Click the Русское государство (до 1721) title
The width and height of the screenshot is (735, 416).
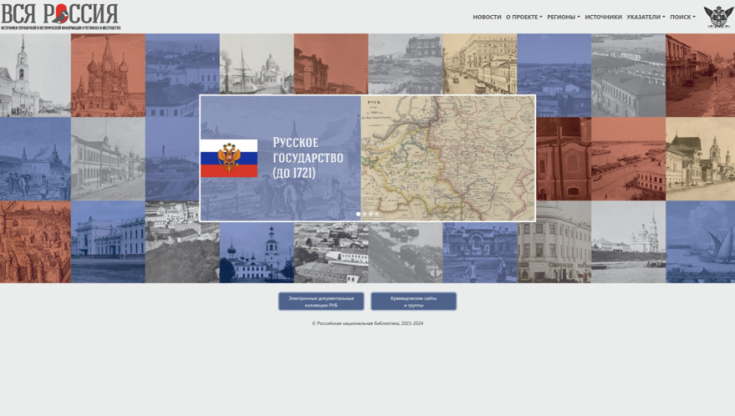(x=307, y=157)
